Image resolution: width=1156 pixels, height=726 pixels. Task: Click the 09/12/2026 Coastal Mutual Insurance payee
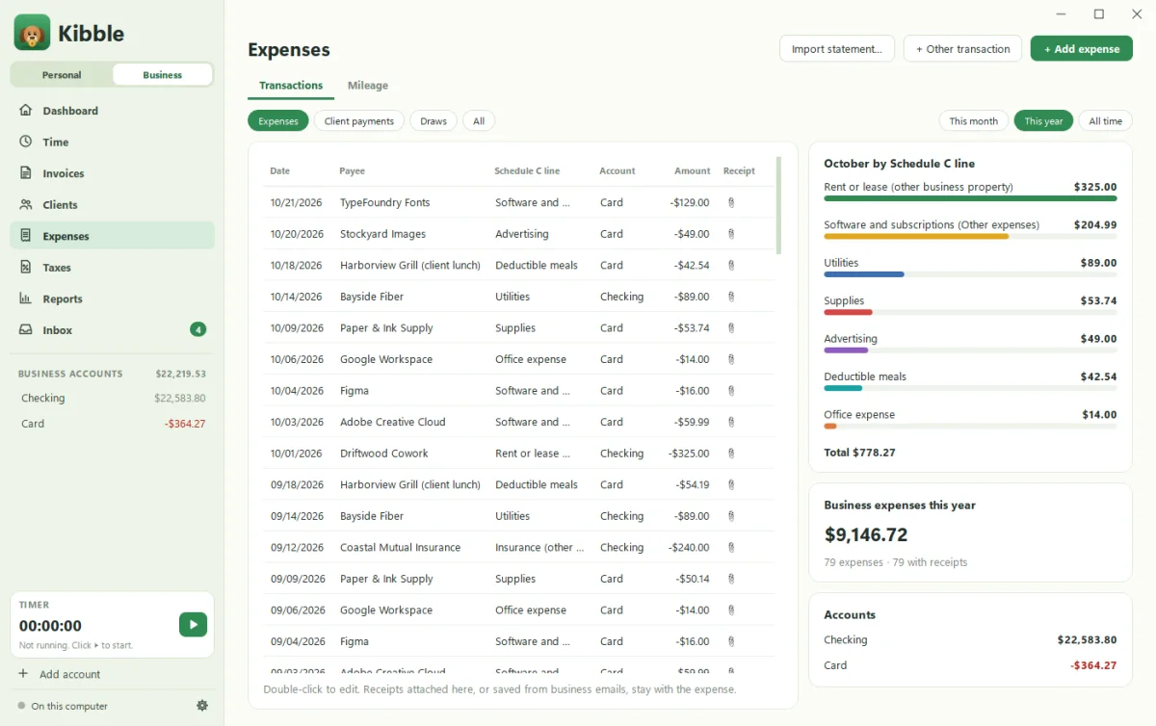[400, 547]
